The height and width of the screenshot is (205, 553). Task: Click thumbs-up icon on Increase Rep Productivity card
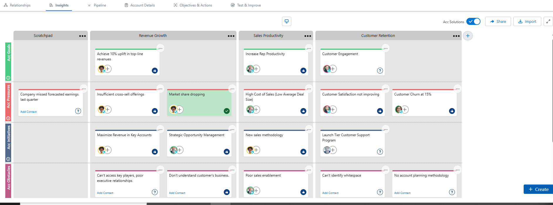(x=303, y=71)
